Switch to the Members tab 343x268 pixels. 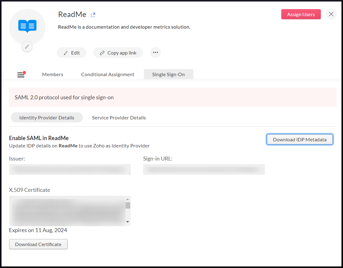(53, 75)
